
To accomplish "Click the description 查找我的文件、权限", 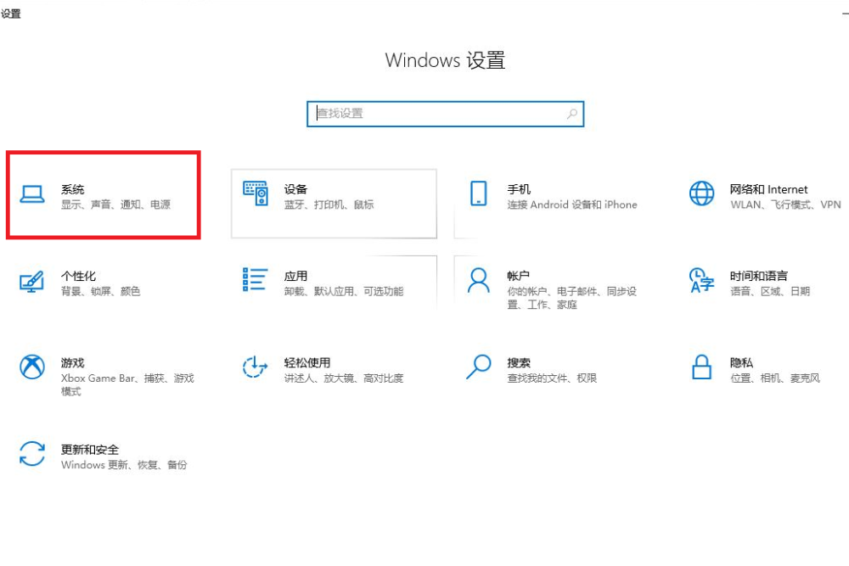I will (553, 378).
